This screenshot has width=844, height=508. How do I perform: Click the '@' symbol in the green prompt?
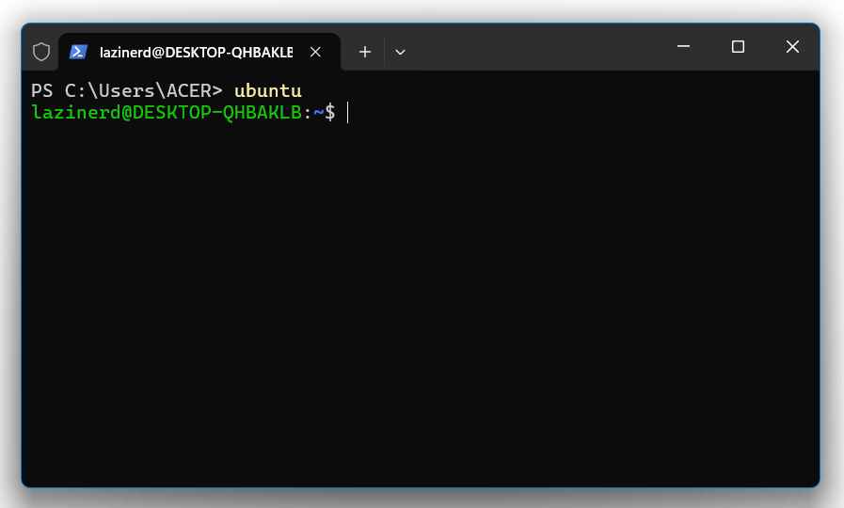[x=127, y=113]
